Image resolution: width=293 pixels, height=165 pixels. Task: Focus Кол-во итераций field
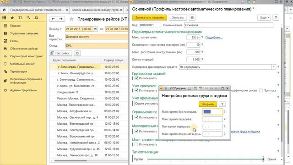(193, 60)
